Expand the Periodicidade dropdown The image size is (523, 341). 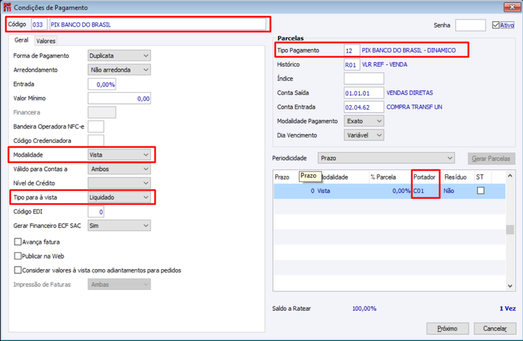(386, 158)
